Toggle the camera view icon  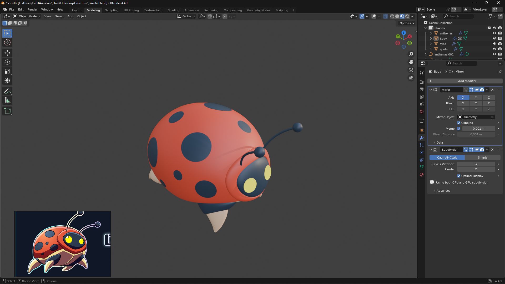[411, 70]
